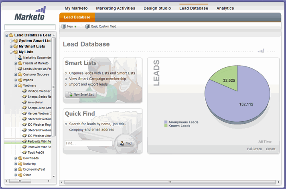Click the New Smart List button
The width and height of the screenshot is (286, 189).
[81, 94]
